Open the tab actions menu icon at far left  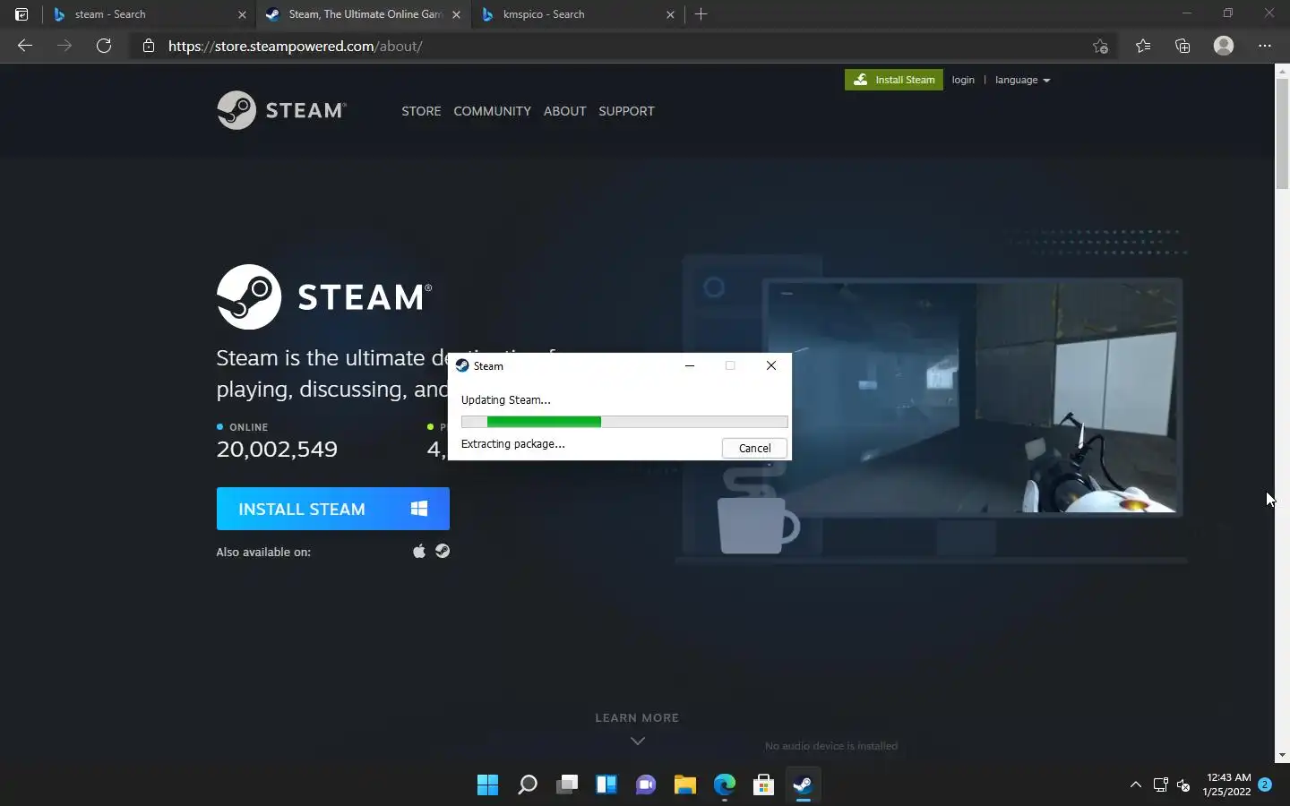coord(21,14)
